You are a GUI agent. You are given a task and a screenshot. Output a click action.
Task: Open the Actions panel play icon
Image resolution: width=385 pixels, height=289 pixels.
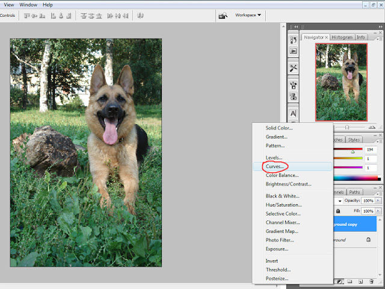294,52
